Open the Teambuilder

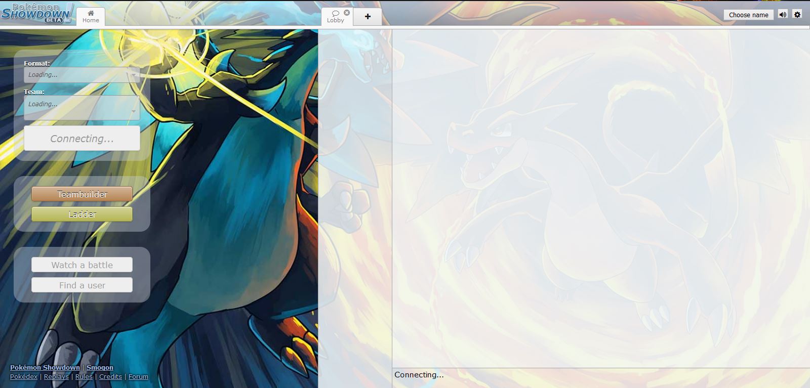(x=82, y=194)
